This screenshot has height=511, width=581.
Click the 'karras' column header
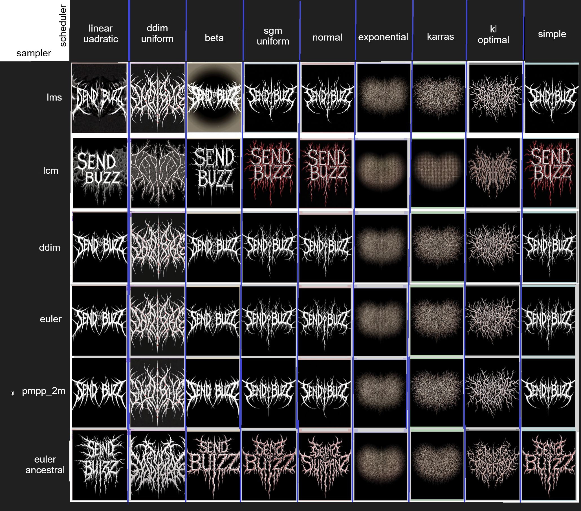pyautogui.click(x=440, y=37)
